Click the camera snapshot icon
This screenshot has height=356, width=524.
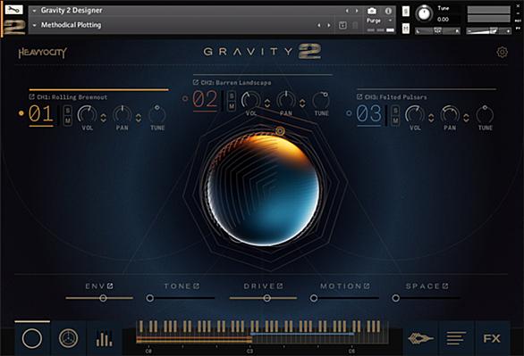[x=372, y=11]
